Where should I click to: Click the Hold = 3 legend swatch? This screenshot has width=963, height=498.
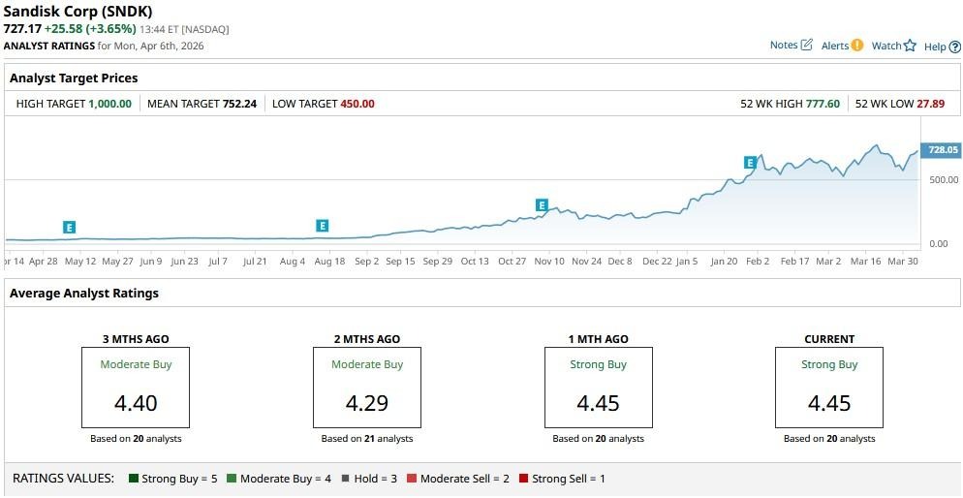345,479
